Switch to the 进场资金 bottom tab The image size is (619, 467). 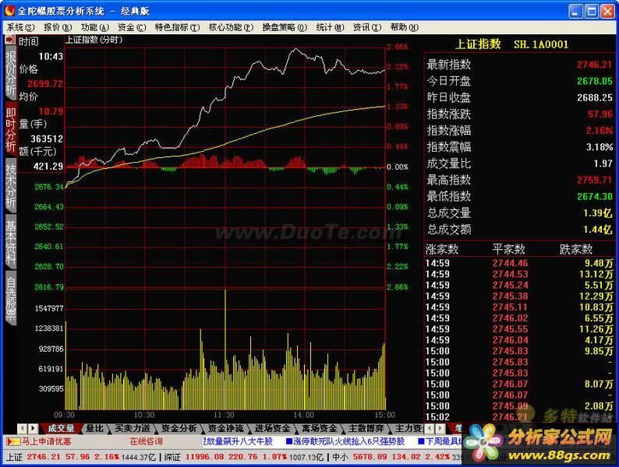tap(272, 428)
